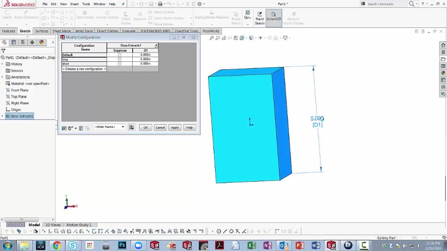The height and width of the screenshot is (251, 447).
Task: Expand the History tree node
Action: [x=2, y=64]
